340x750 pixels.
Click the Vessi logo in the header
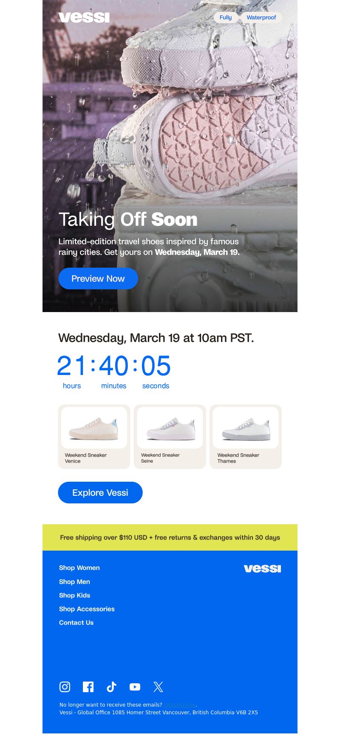point(84,17)
